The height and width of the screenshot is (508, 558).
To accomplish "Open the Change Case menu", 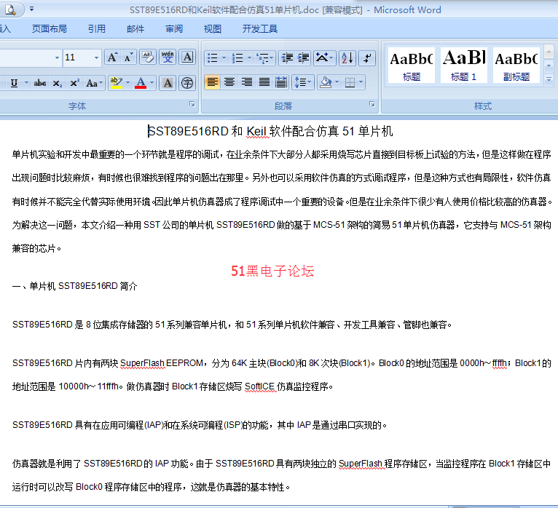I will [x=94, y=83].
